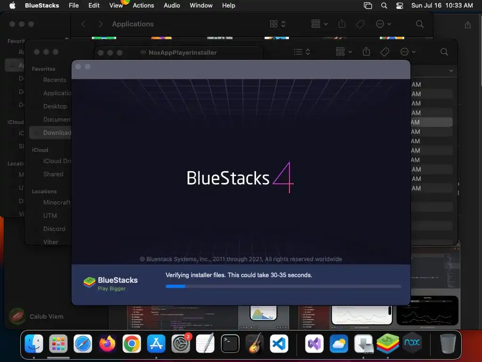Click the date and time in menu bar
The width and height of the screenshot is (482, 362).
pos(442,6)
